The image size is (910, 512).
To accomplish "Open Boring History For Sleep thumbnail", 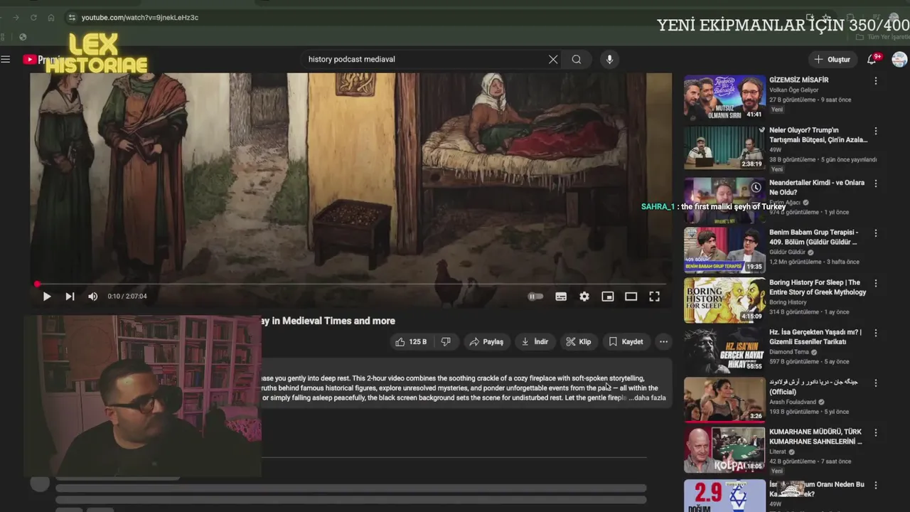I will click(x=724, y=300).
